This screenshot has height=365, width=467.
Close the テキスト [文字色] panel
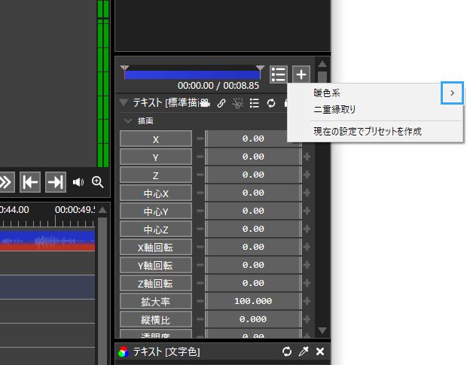tap(320, 351)
